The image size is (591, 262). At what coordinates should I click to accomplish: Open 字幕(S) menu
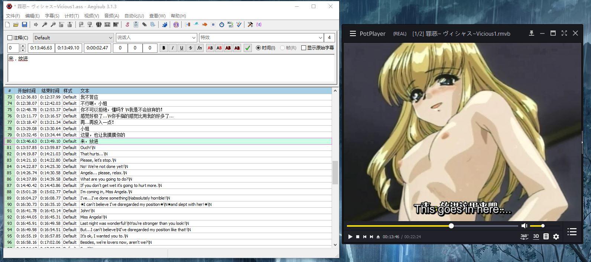(52, 16)
